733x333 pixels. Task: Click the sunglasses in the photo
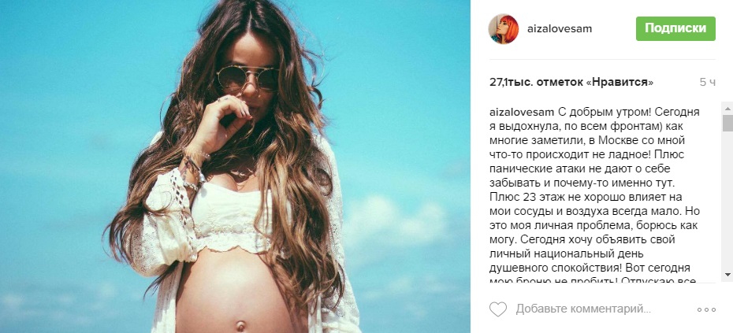tap(247, 77)
